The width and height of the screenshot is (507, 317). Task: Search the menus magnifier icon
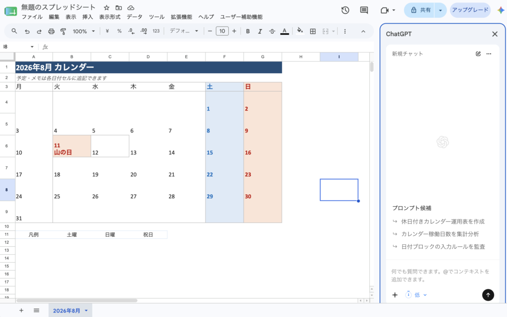(x=14, y=31)
